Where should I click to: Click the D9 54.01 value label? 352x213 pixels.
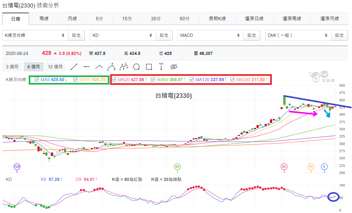click(87, 179)
